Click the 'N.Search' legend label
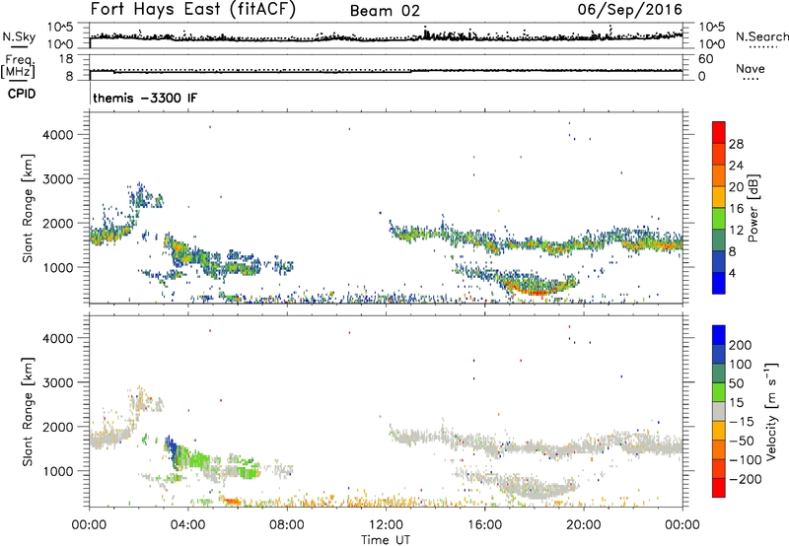This screenshot has height=546, width=789. (761, 36)
